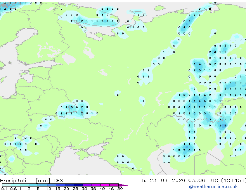
Task: Pick the 5–10 mm legend color swatch
Action: (x=43, y=185)
